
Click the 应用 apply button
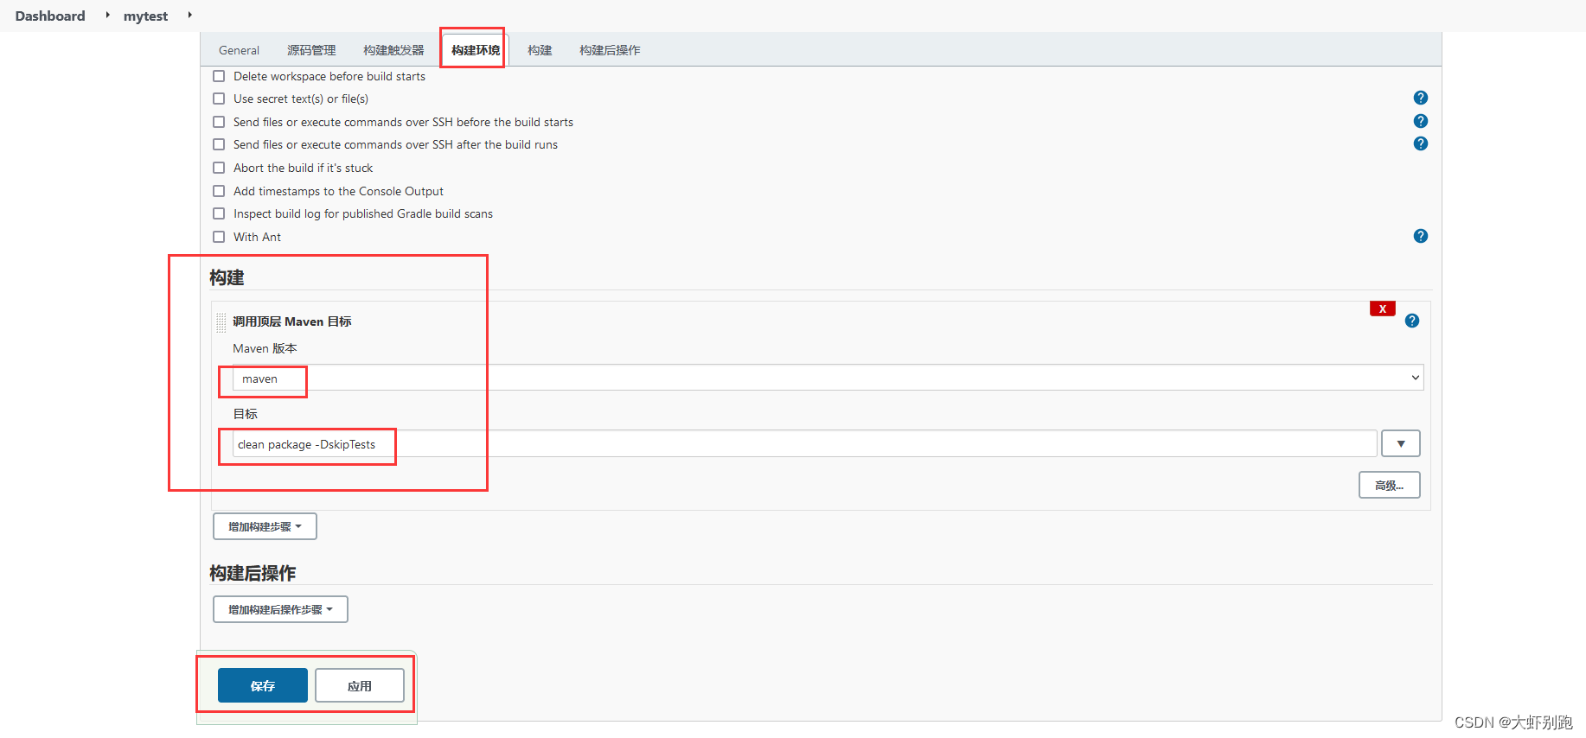point(360,685)
